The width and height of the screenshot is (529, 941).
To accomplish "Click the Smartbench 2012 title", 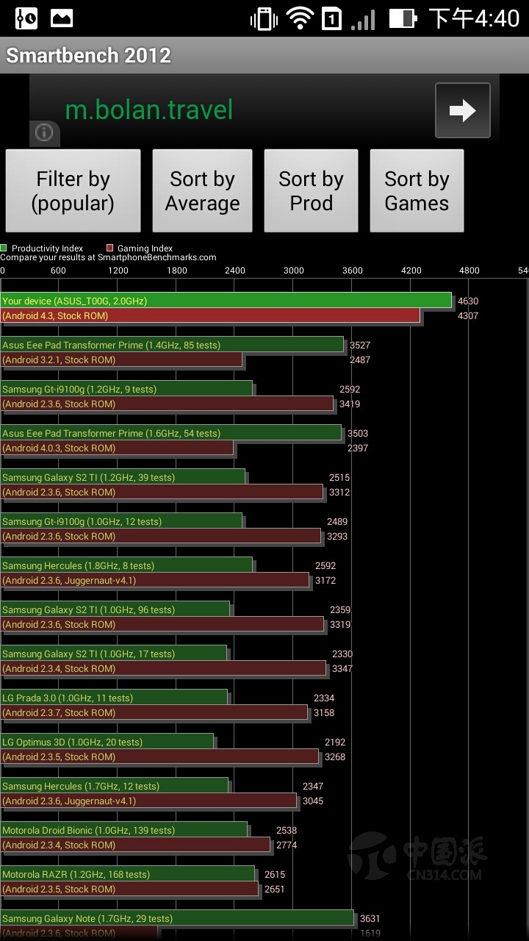I will (x=88, y=55).
